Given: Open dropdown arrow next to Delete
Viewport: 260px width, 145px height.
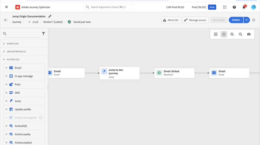Looking at the screenshot, I should click(246, 20).
